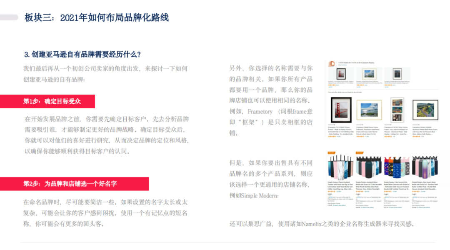Image resolution: width=450 pixels, height=250 pixels.
Task: Select the black-framed aerial landscape product image
Action: click(x=425, y=110)
